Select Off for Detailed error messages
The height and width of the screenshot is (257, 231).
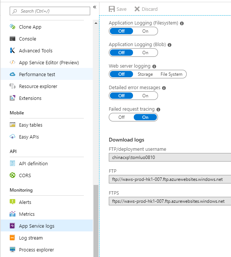point(121,96)
